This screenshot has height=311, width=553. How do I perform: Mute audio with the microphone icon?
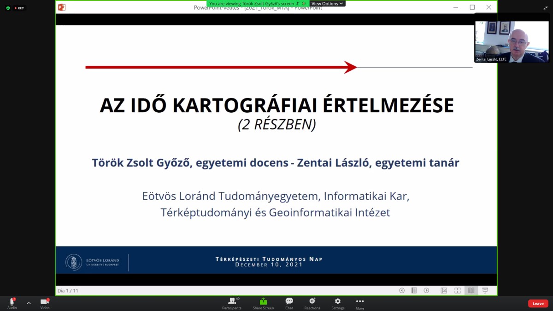click(12, 302)
